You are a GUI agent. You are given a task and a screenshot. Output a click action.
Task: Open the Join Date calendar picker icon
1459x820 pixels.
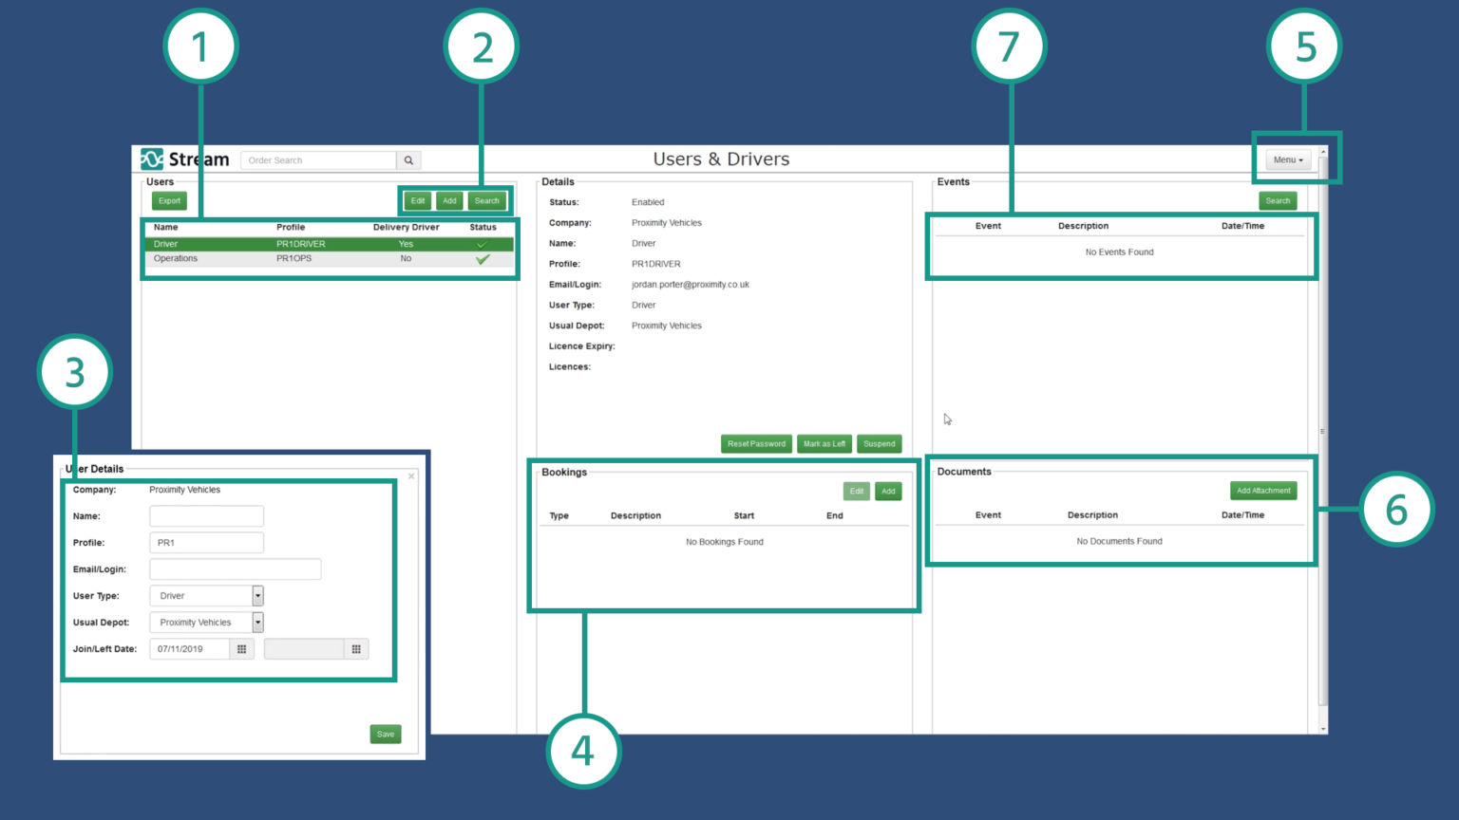[242, 648]
